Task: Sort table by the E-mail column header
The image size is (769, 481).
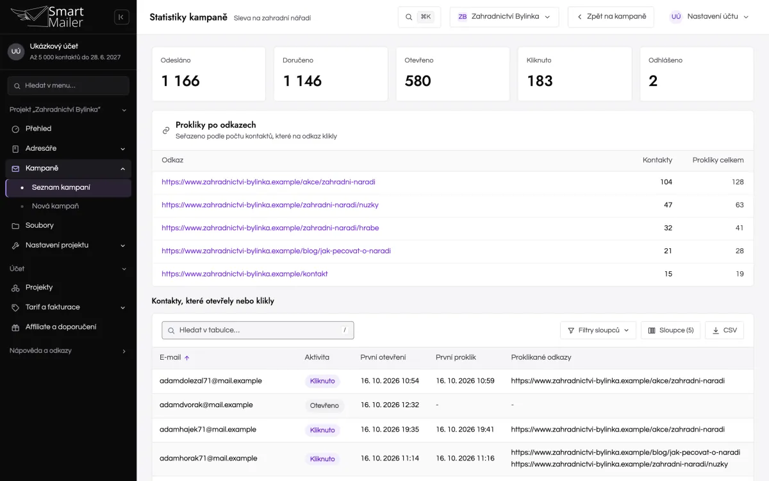Action: pos(174,357)
